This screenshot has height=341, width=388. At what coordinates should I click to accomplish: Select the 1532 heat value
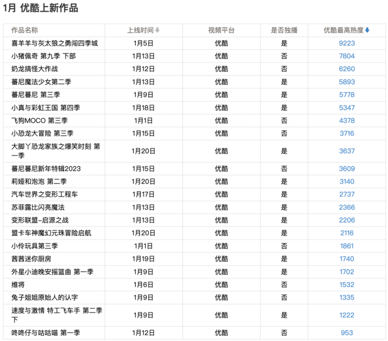(x=347, y=285)
